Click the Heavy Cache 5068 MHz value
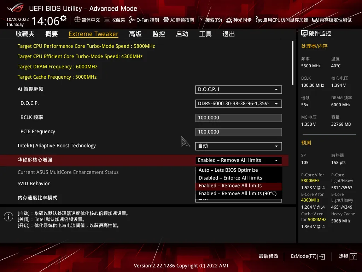Image resolution: width=362 pixels, height=272 pixels. (x=341, y=221)
